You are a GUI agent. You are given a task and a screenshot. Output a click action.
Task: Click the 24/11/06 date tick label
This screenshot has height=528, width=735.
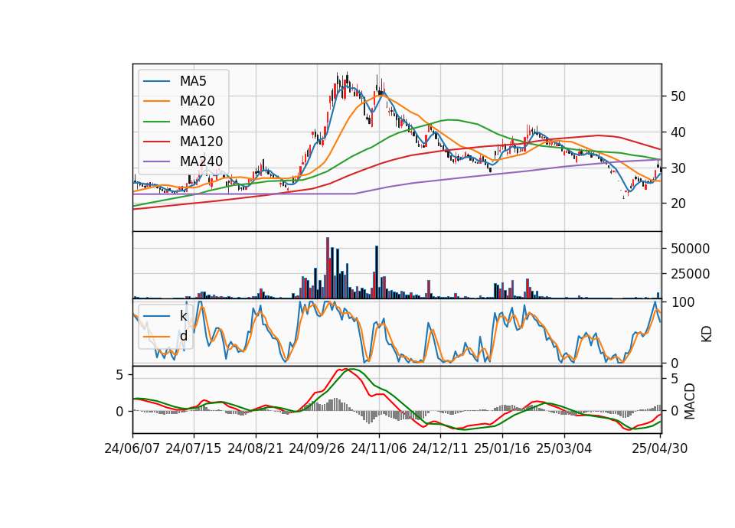click(x=379, y=448)
